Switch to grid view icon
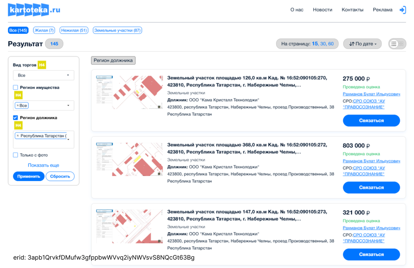414x268 pixels. tap(401, 44)
